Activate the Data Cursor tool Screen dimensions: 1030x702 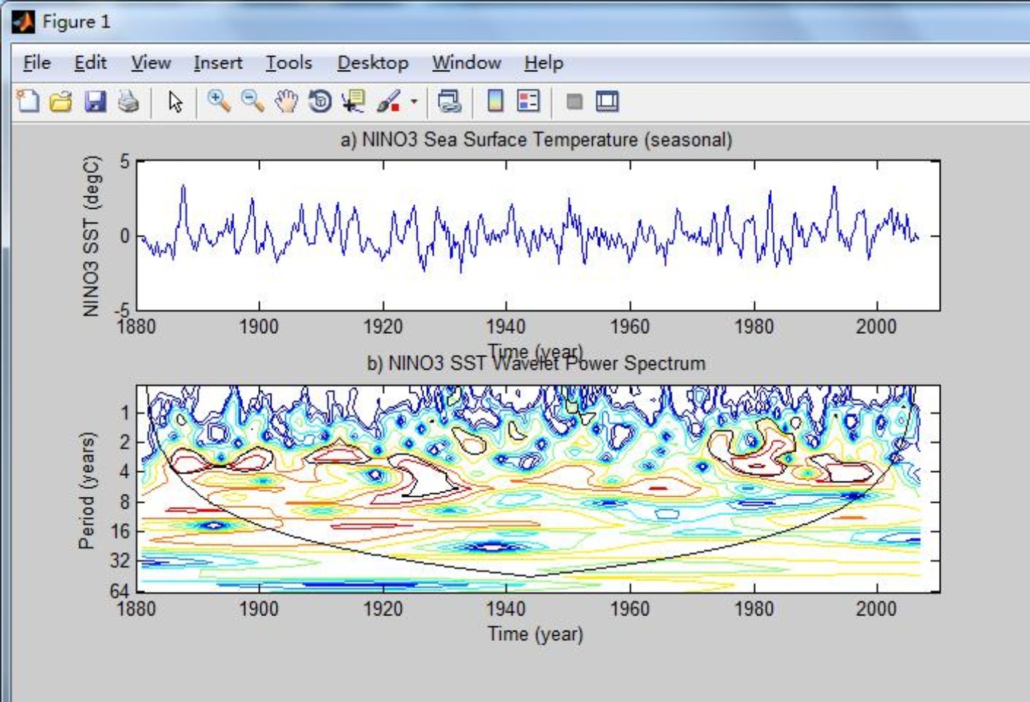coord(354,101)
